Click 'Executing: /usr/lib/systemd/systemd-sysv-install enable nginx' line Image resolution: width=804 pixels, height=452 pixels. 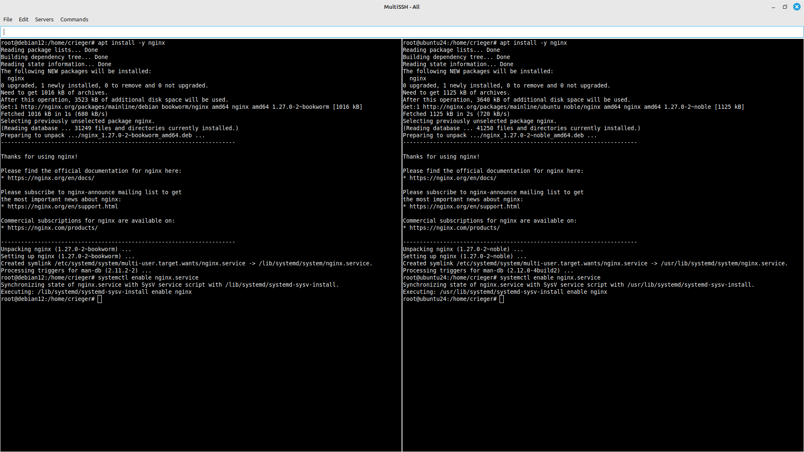pyautogui.click(x=505, y=292)
